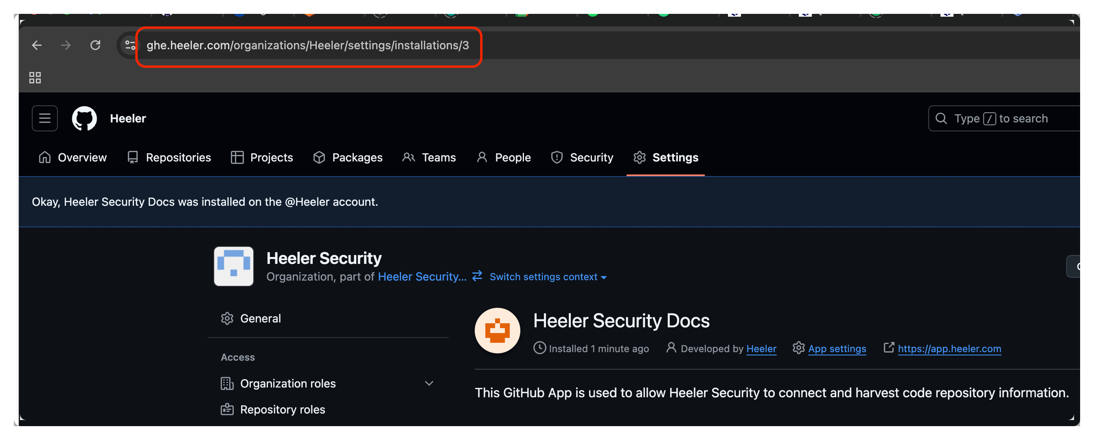Click the Settings gear icon in nav
Screen dimensions: 1094x440
[x=640, y=158]
